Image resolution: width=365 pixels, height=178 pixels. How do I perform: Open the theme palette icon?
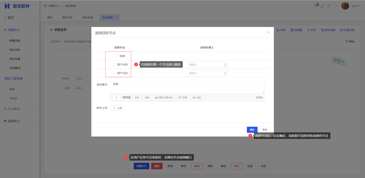[x=329, y=6]
